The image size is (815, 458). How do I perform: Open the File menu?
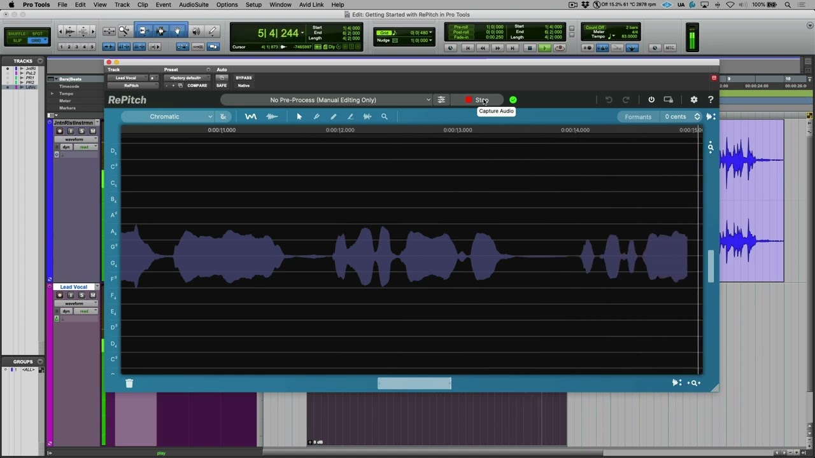(x=62, y=4)
